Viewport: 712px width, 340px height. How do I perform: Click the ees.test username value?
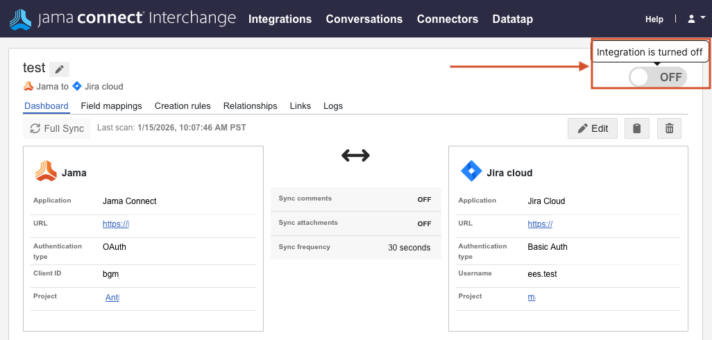[x=542, y=273]
